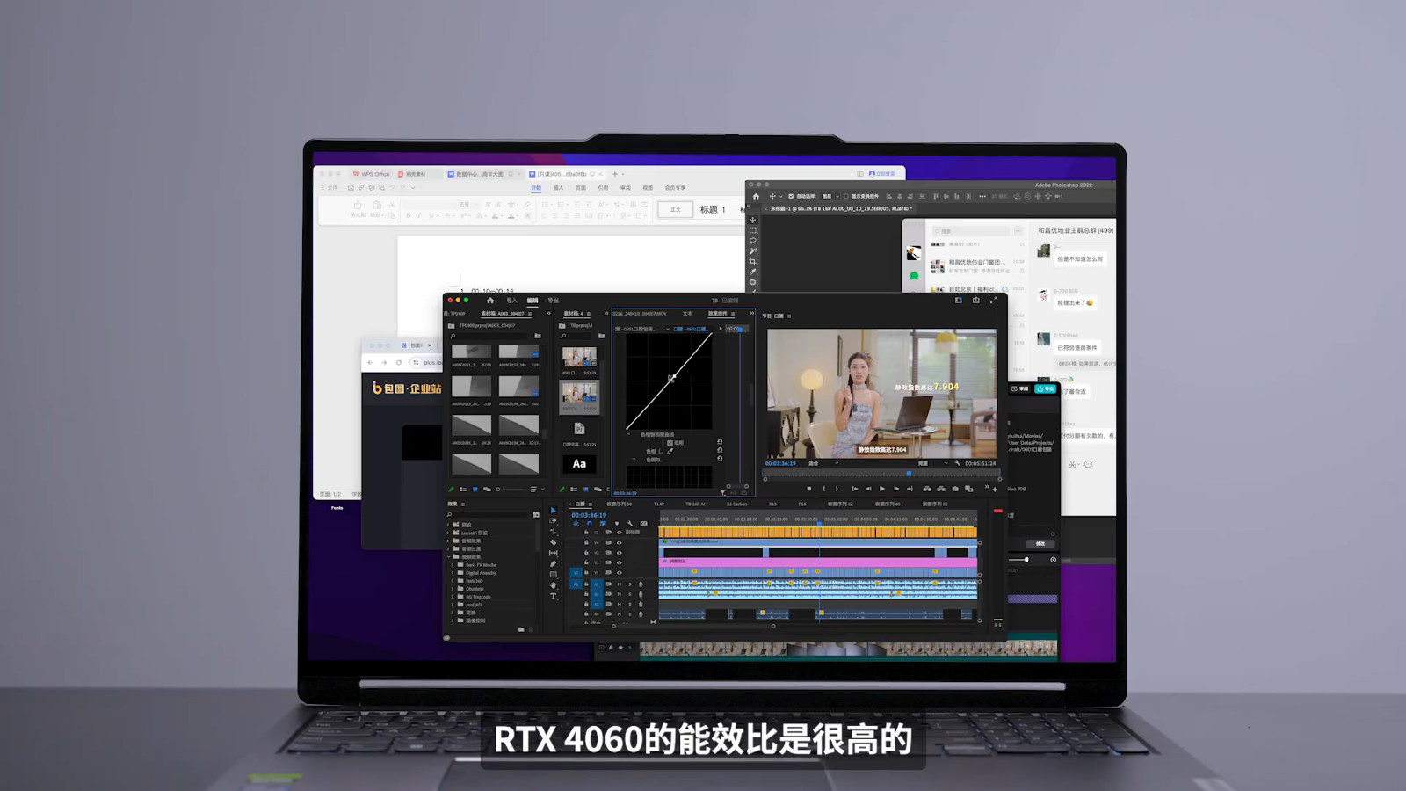Select the Selection tool in Premiere toolbar
The width and height of the screenshot is (1406, 791).
[553, 510]
